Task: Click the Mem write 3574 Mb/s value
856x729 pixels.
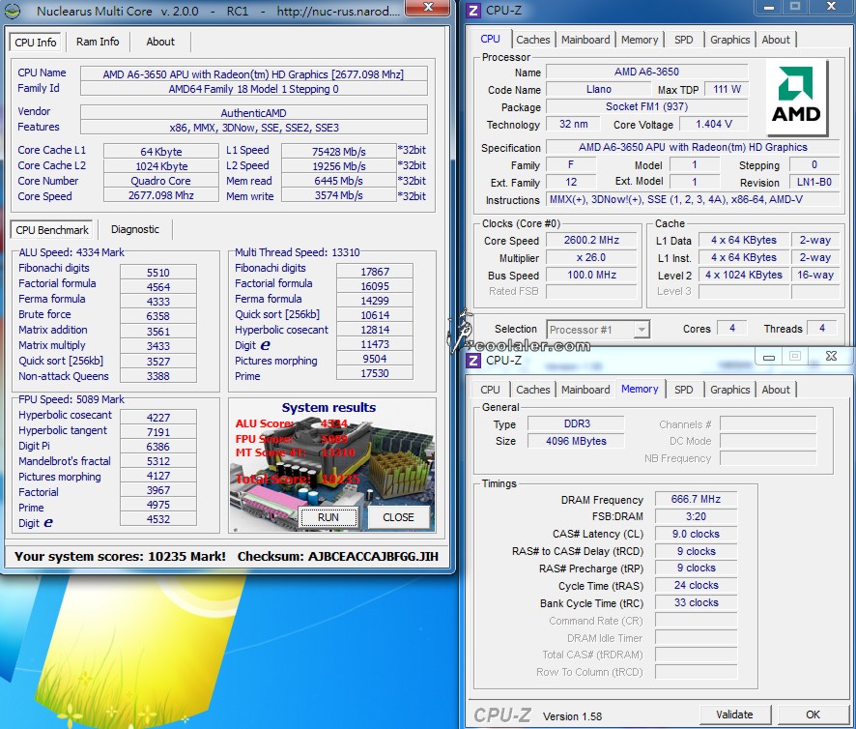Action: tap(338, 195)
